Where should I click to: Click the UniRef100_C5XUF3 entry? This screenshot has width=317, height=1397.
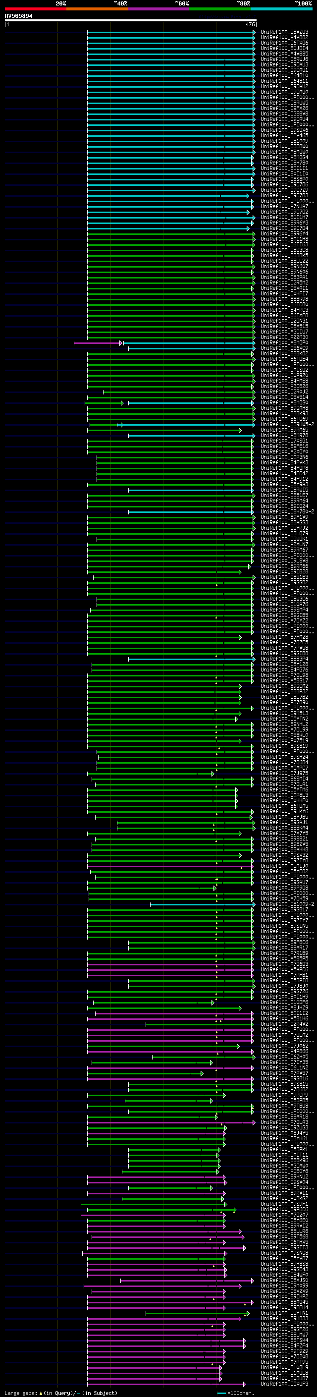click(x=284, y=1384)
